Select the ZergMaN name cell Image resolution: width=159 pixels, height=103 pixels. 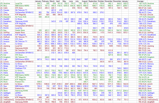click(7, 102)
